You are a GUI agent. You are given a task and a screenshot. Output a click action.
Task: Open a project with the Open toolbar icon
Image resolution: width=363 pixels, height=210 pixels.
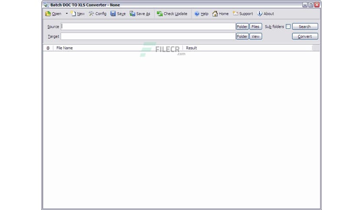[53, 14]
